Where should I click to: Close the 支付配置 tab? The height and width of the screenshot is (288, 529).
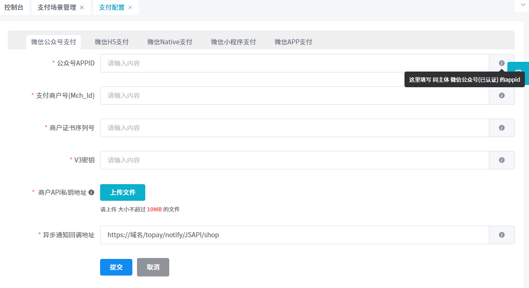pos(130,7)
